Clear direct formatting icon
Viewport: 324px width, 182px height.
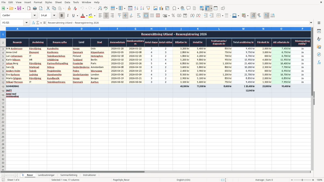[x=75, y=8]
